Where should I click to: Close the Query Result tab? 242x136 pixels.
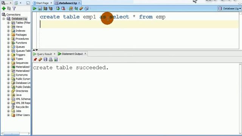click(x=54, y=54)
